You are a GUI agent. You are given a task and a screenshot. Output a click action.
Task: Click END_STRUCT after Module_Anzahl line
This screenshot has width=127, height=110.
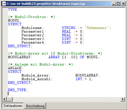tap(19, 83)
